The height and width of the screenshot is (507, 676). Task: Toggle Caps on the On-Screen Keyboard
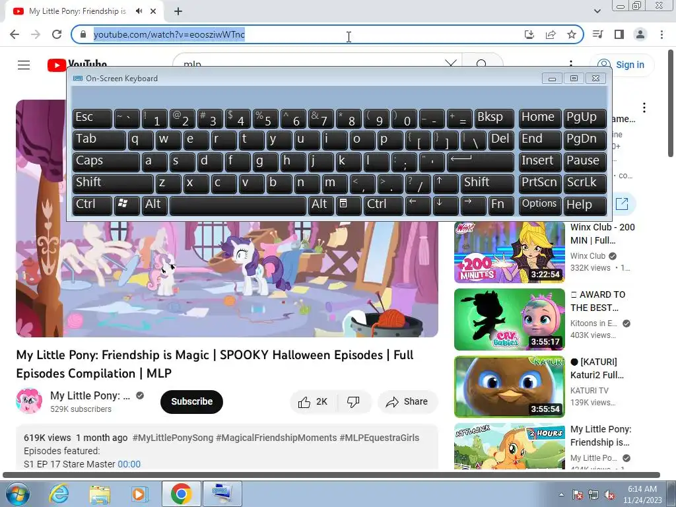click(x=106, y=162)
